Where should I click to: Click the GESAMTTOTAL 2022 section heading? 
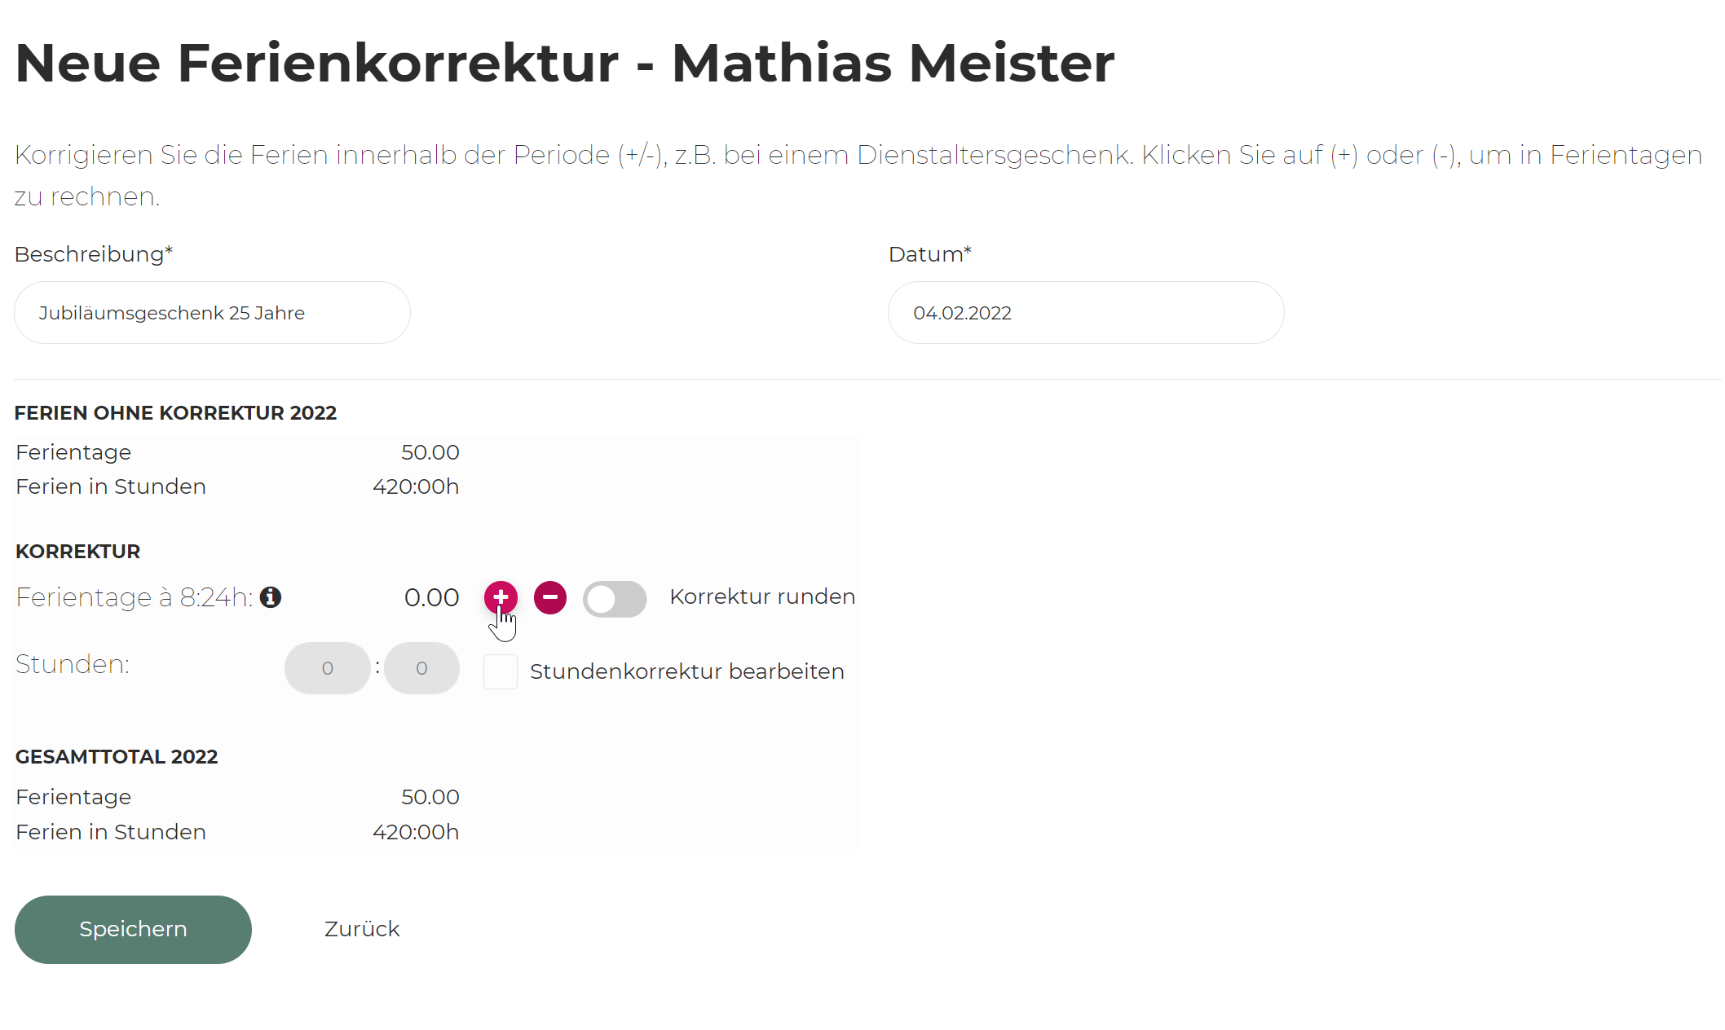tap(117, 757)
